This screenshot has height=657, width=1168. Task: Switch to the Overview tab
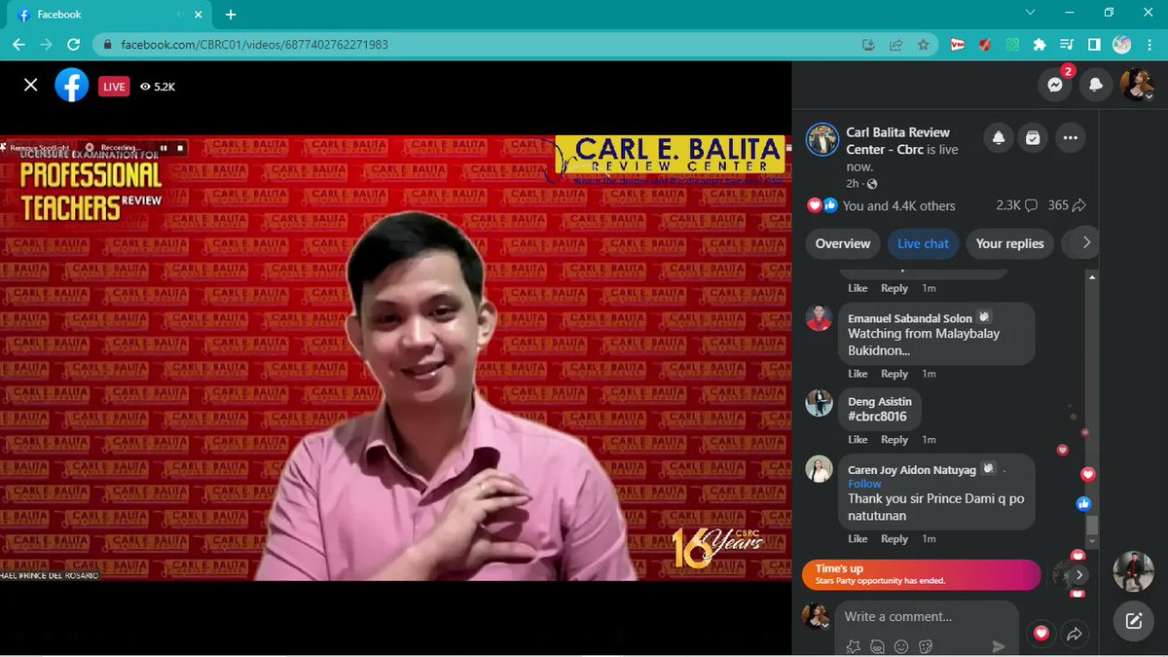843,243
